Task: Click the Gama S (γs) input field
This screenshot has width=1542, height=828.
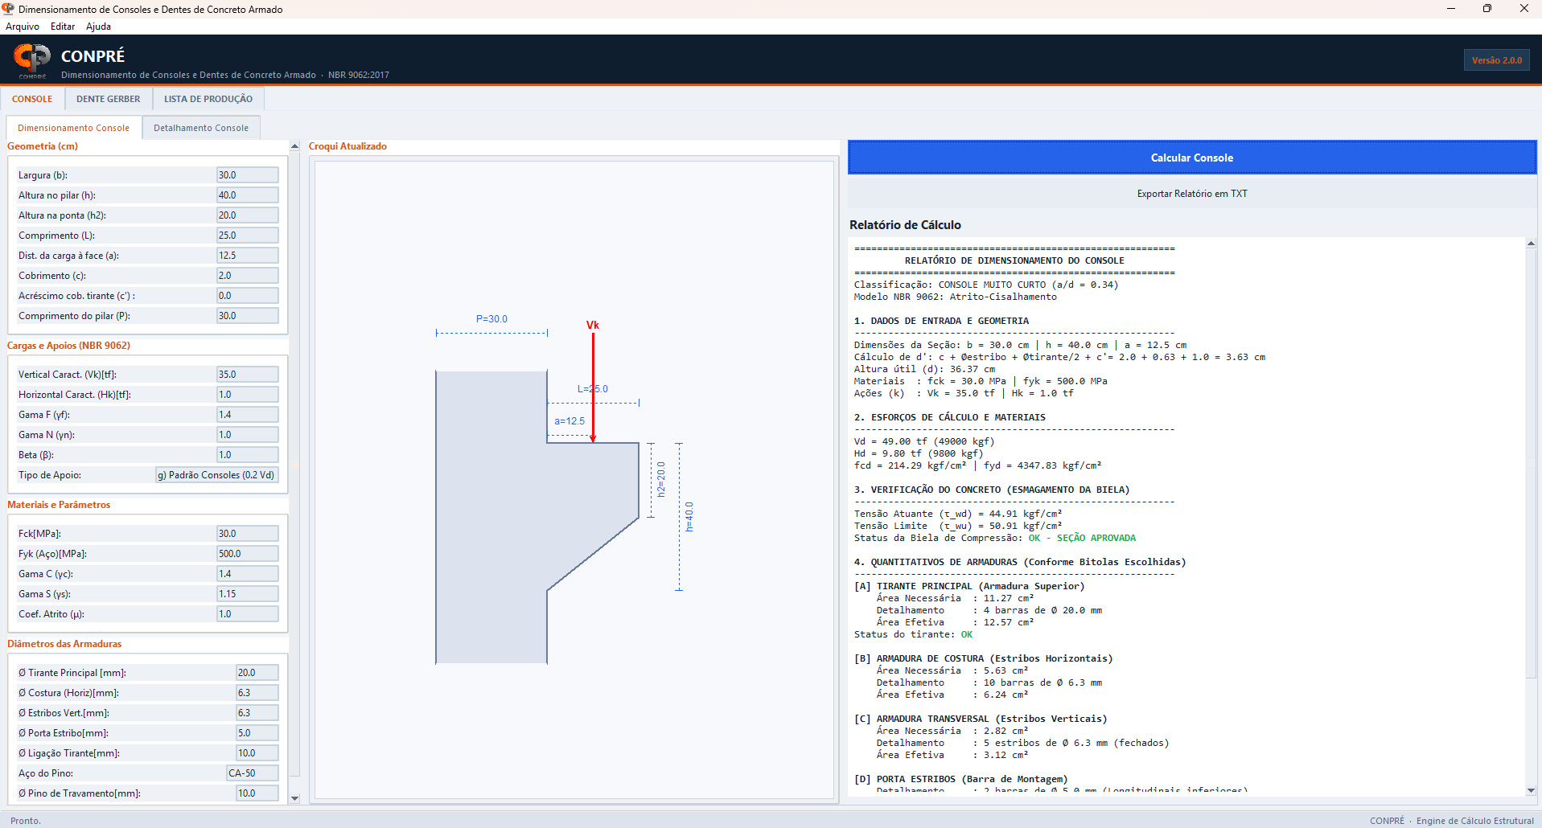Action: click(x=248, y=594)
